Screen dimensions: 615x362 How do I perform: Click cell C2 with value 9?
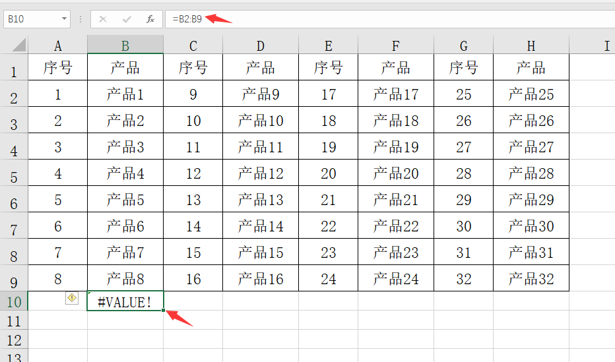pyautogui.click(x=193, y=94)
